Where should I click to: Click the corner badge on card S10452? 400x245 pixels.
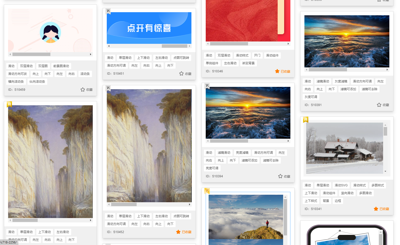point(108,88)
